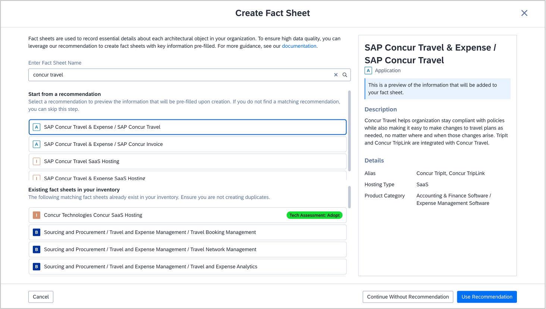Click Business Capability icon for Travel and Expense Analytics
Viewport: 546px width, 309px height.
pyautogui.click(x=37, y=266)
